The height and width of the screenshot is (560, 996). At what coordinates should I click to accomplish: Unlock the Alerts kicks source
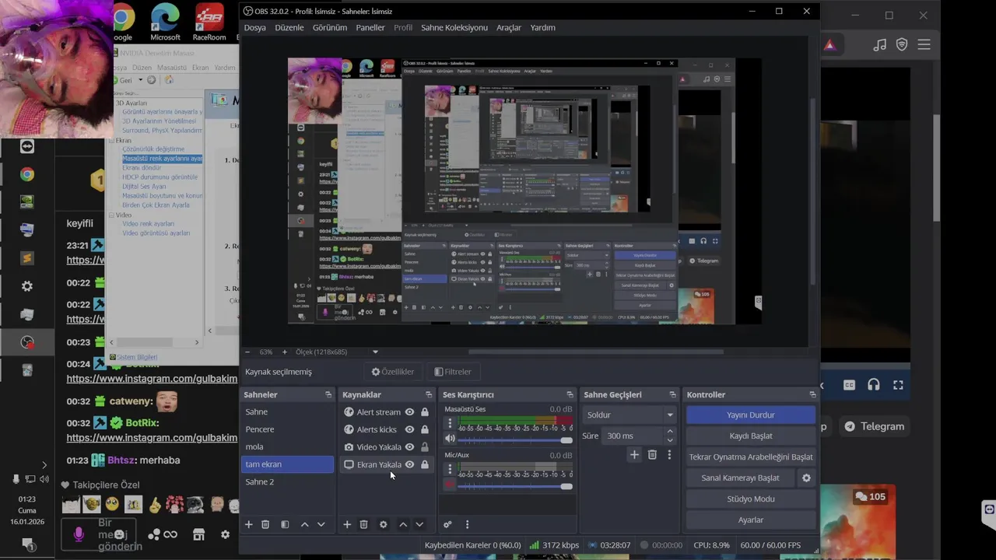[x=425, y=429]
